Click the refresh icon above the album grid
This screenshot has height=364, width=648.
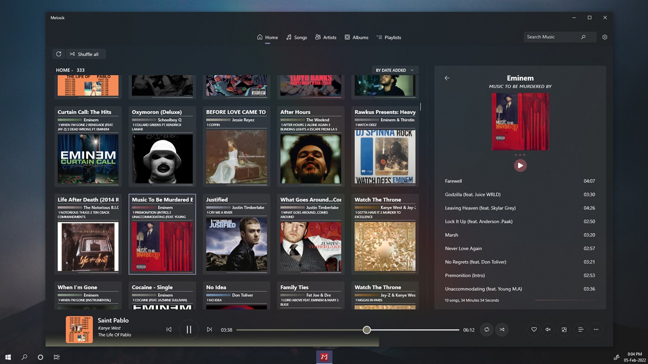click(x=58, y=54)
